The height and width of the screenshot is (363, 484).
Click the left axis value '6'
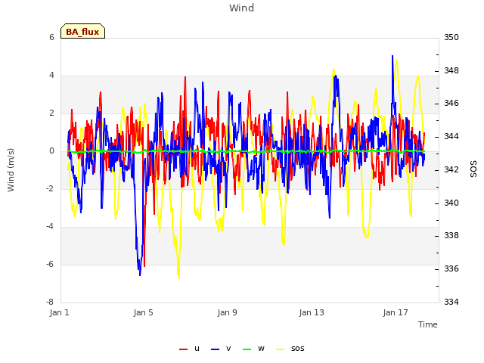pyautogui.click(x=51, y=37)
